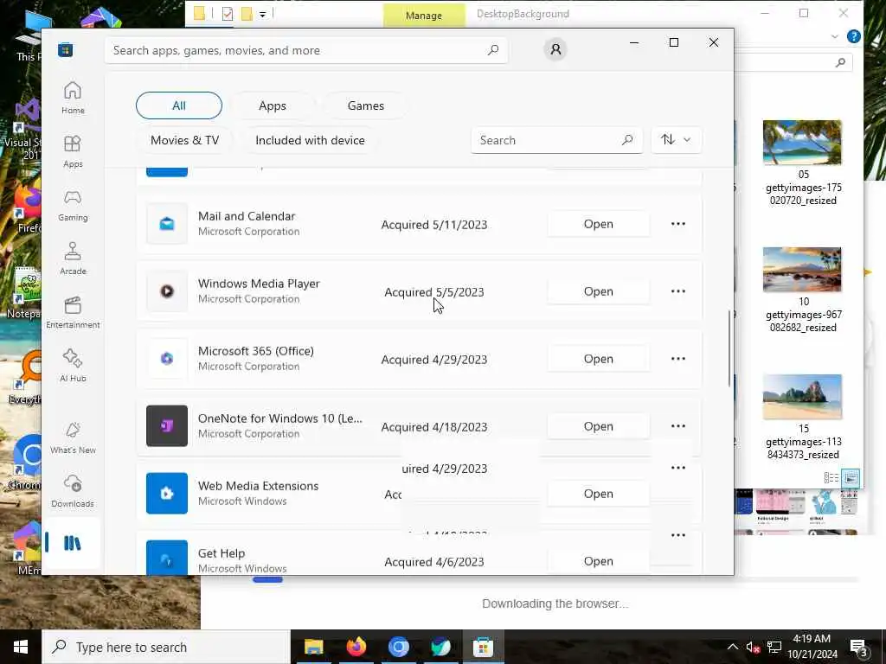Open the user account profile icon
The image size is (886, 664).
[x=555, y=49]
